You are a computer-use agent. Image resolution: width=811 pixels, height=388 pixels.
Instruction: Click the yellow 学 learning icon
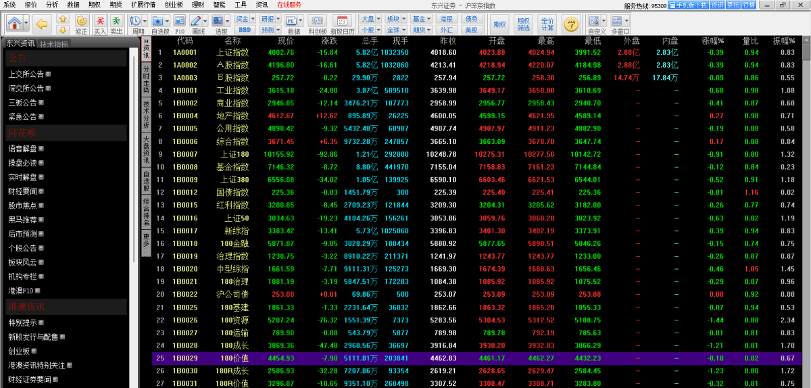[x=571, y=25]
